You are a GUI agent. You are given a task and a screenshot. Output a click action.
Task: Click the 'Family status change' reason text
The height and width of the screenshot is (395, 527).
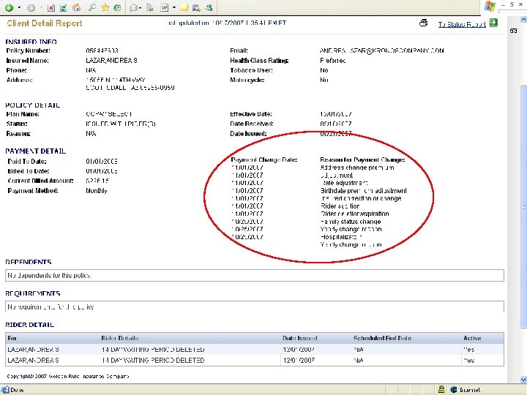coord(351,222)
